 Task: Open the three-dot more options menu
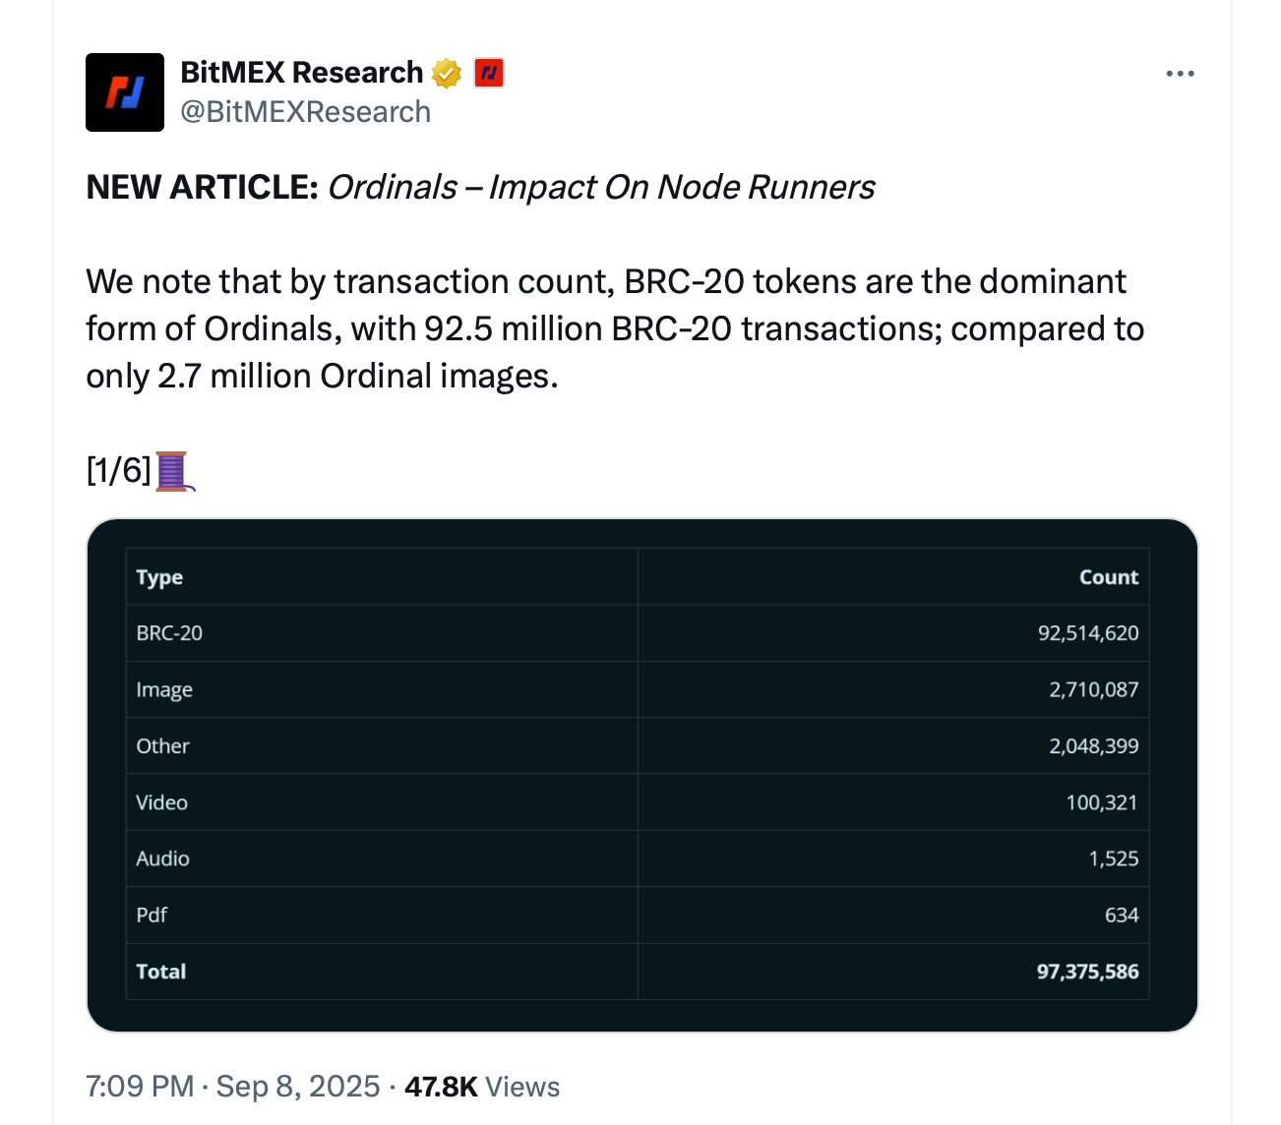point(1179,74)
